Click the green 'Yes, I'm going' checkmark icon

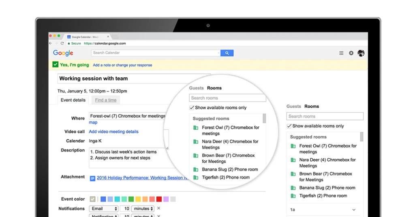click(55, 64)
